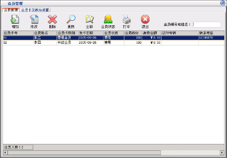This screenshot has width=227, height=158.
Task: Click the 发卡日期 column header
Action: (91, 33)
